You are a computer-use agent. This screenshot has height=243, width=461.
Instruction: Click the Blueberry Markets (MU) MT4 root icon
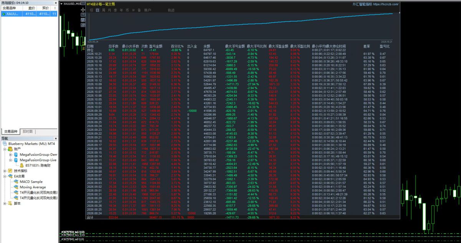click(5, 144)
